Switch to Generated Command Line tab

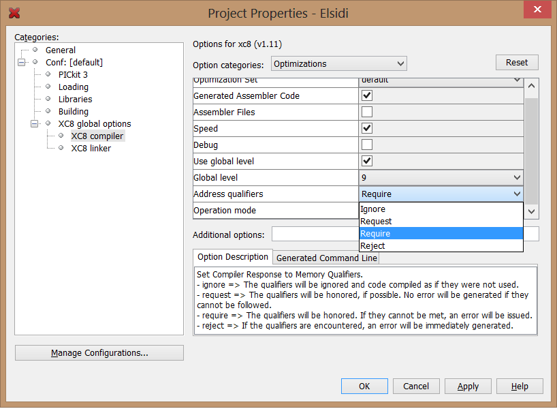326,258
